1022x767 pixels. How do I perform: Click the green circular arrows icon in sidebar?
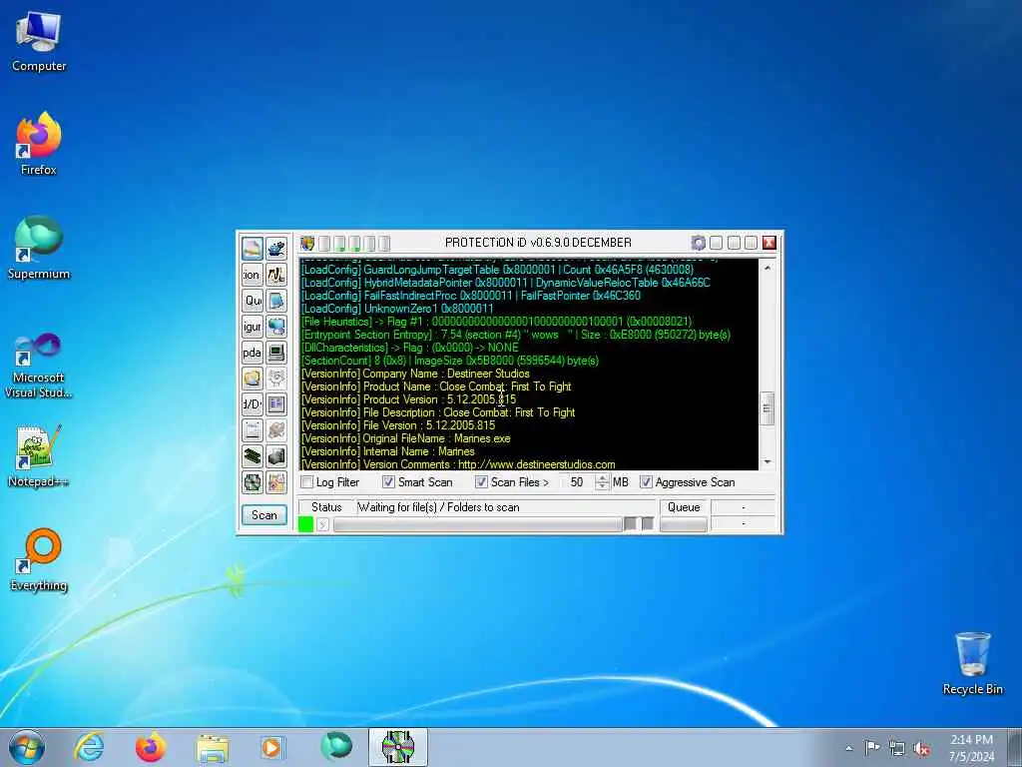253,482
